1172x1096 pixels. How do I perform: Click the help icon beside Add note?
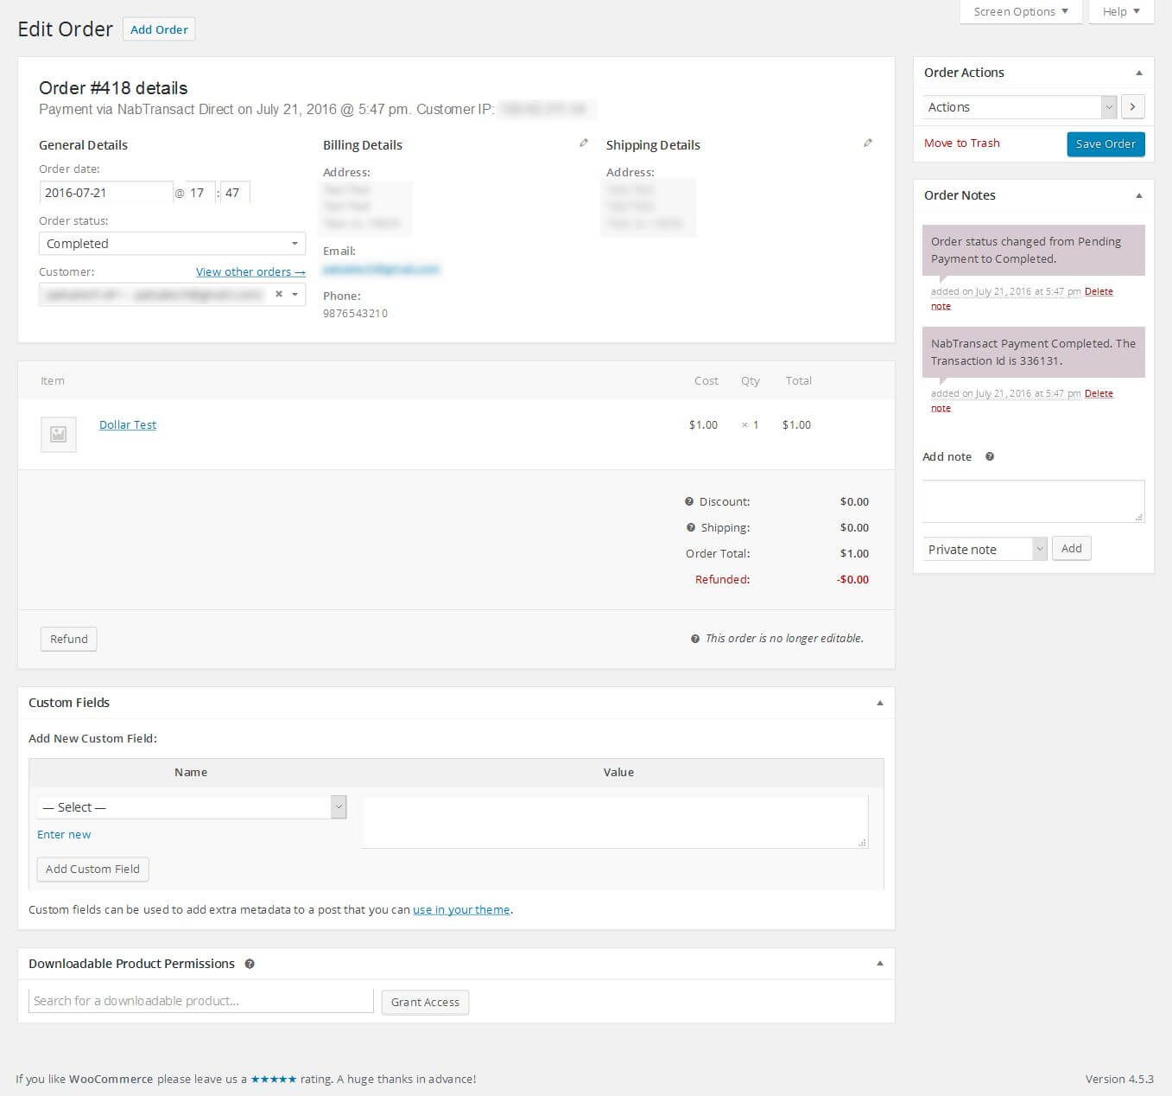click(990, 456)
